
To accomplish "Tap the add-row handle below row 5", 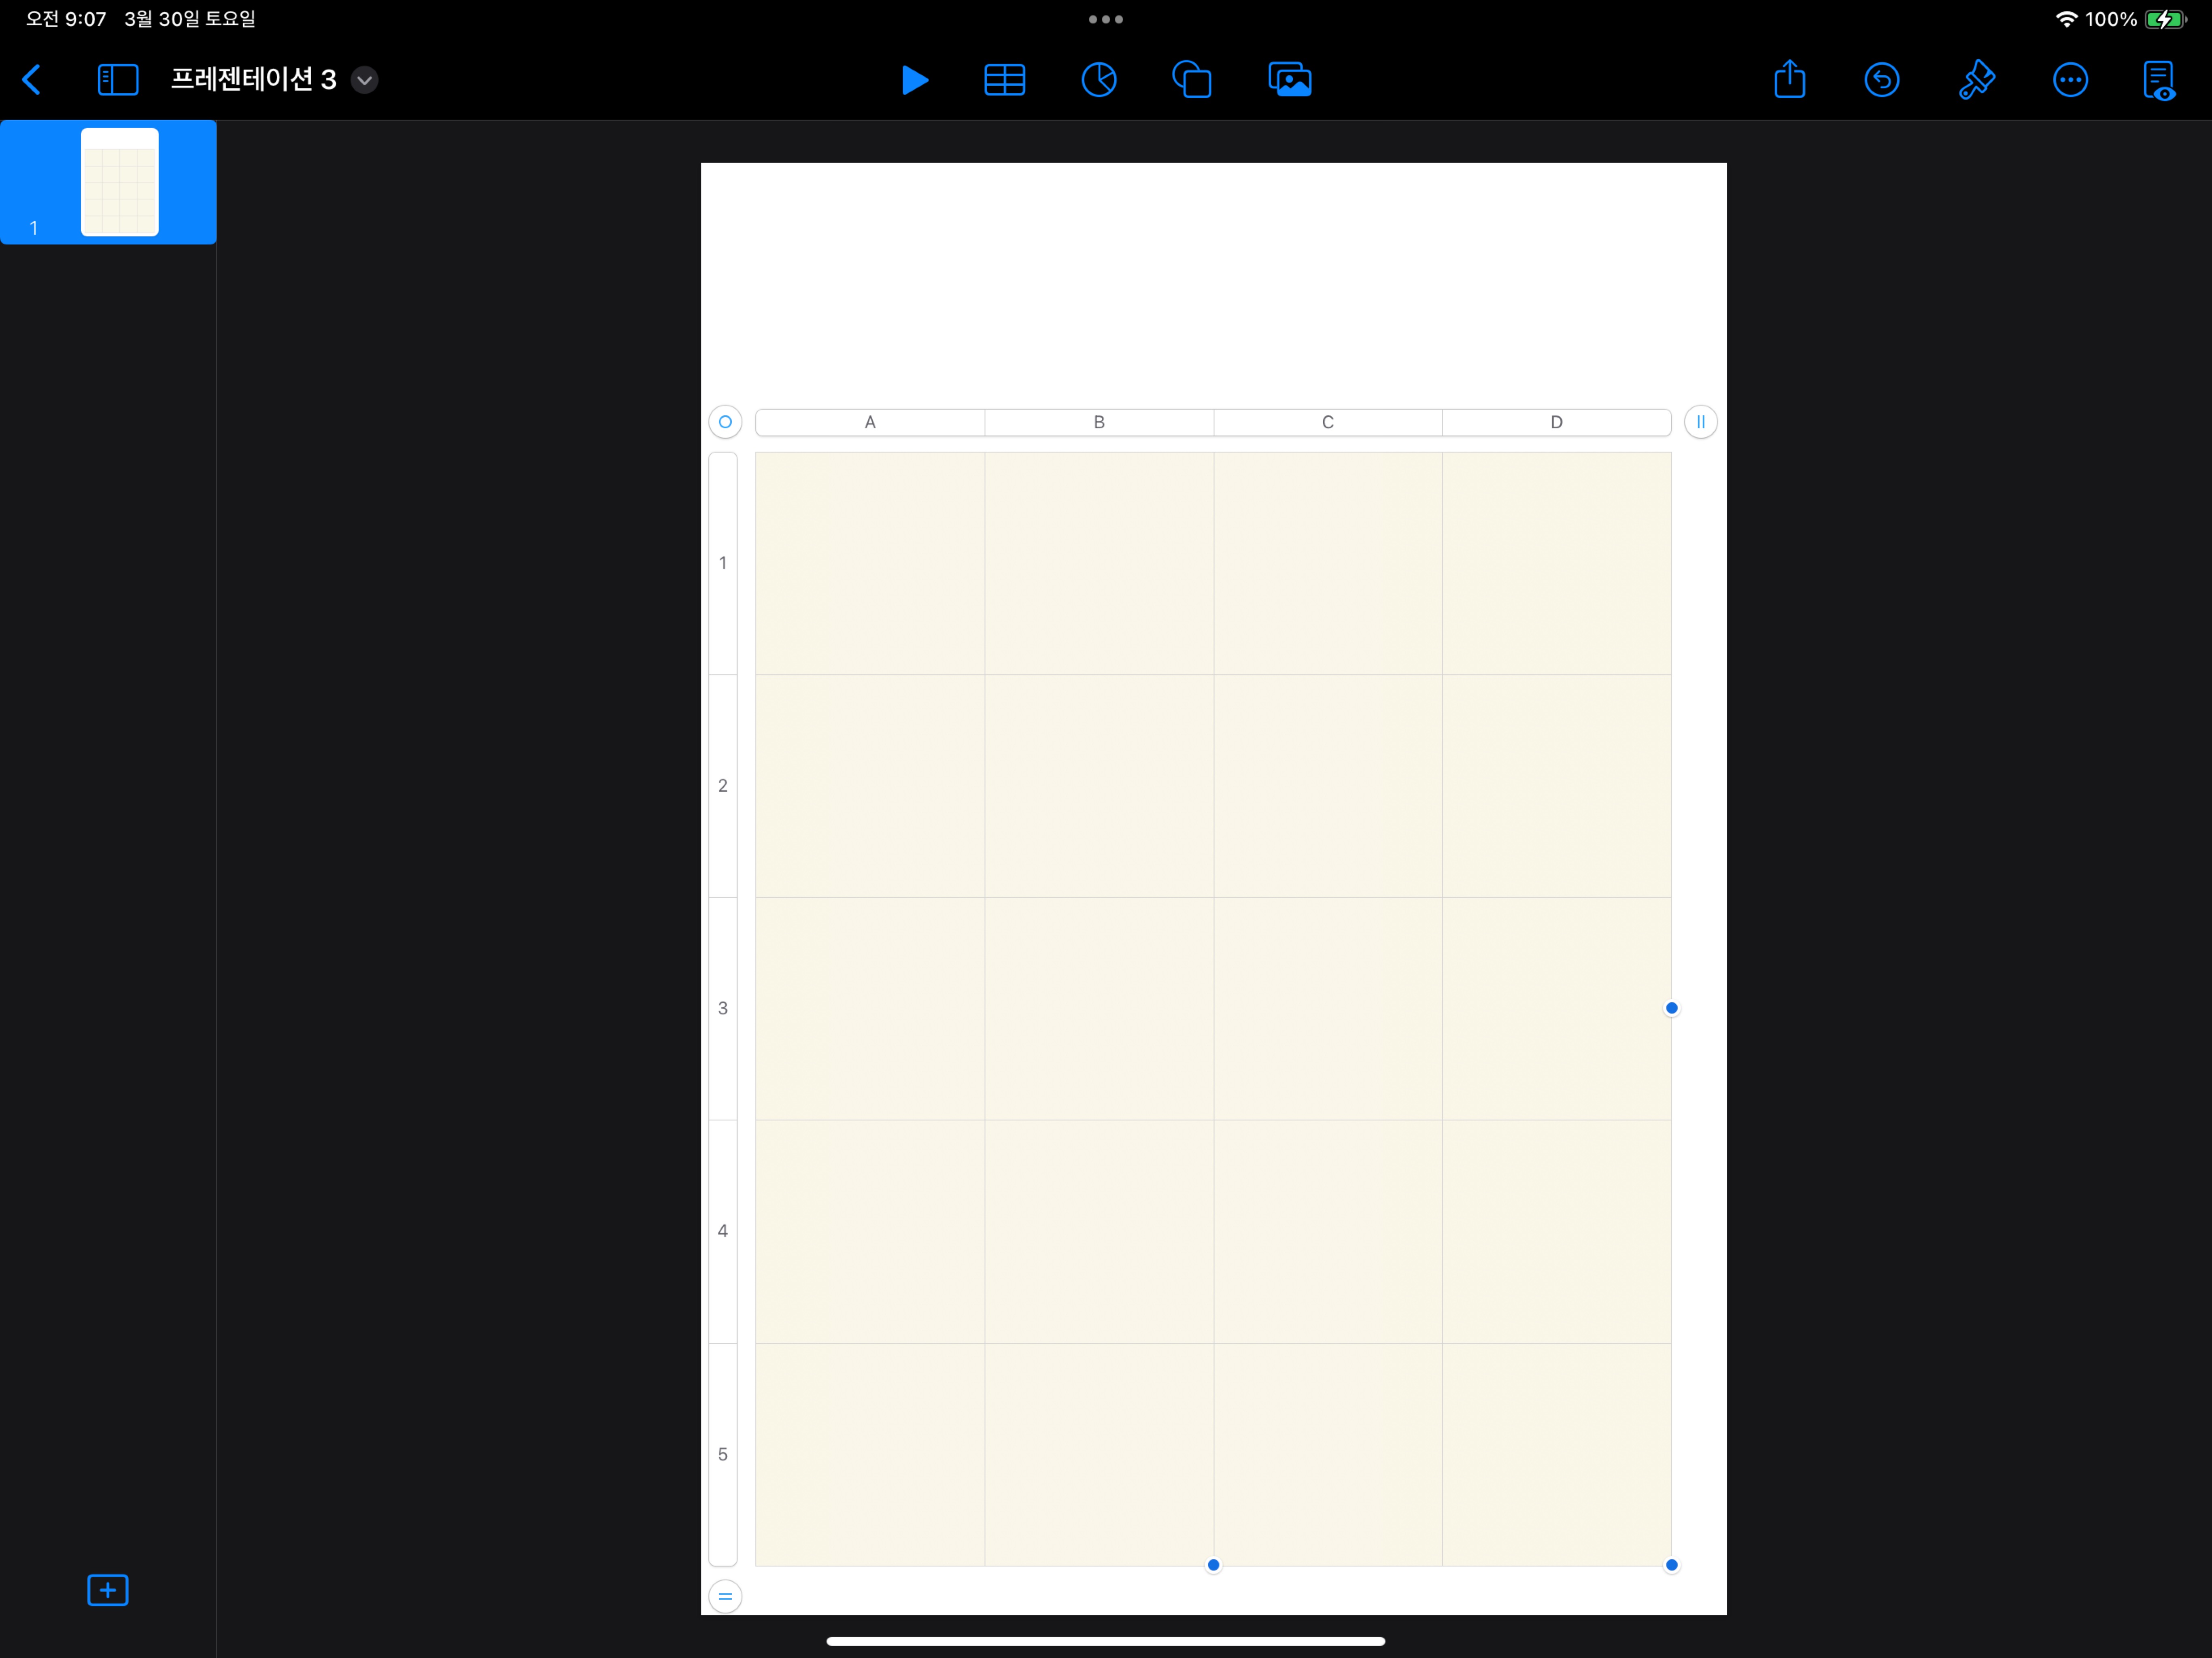I will pyautogui.click(x=725, y=1596).
